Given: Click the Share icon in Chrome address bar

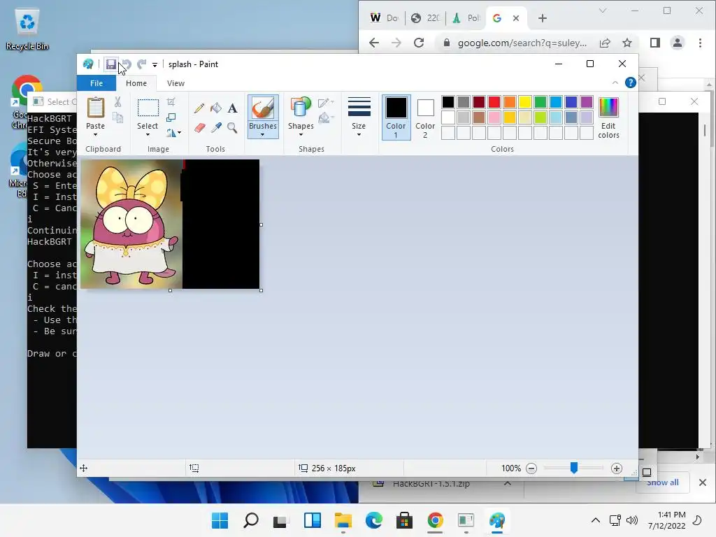Looking at the screenshot, I should (x=605, y=43).
